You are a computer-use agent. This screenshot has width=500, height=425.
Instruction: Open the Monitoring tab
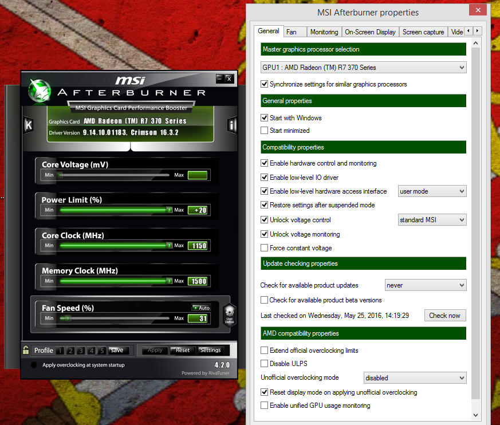click(324, 32)
